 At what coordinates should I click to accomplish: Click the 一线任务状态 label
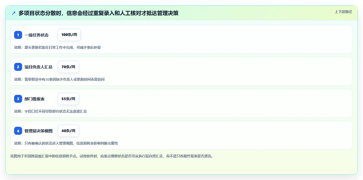[x=36, y=35]
